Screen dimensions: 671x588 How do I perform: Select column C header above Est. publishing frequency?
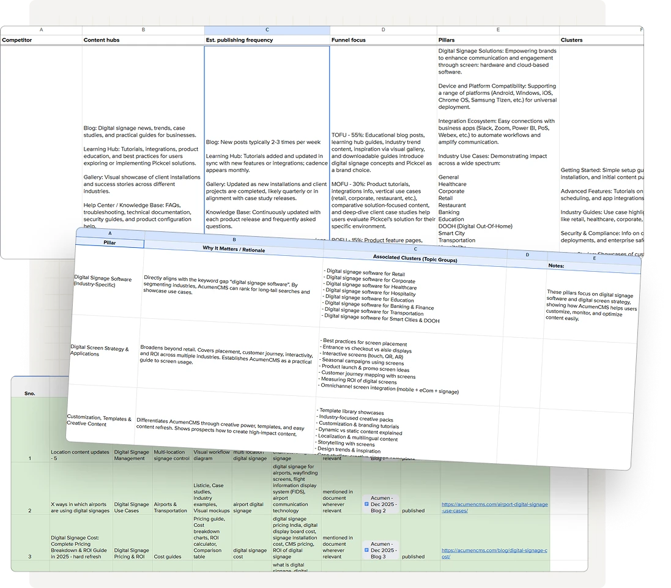click(x=267, y=30)
